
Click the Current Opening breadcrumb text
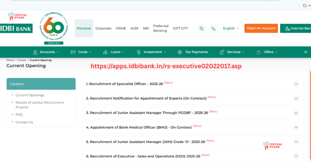40,60
